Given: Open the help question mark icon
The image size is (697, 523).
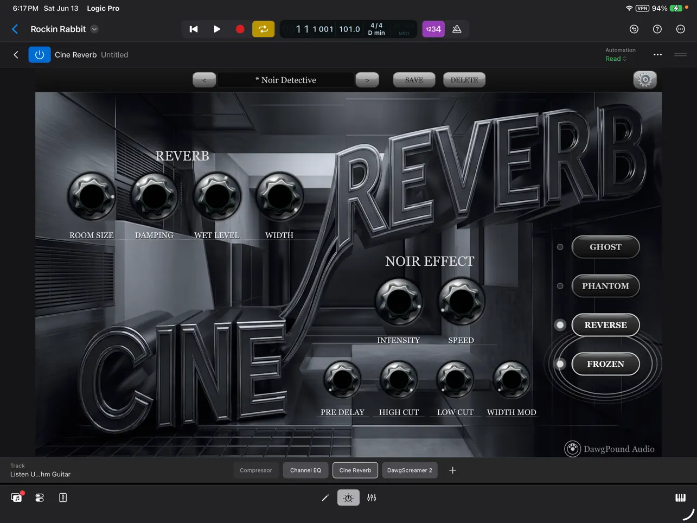Looking at the screenshot, I should point(657,29).
